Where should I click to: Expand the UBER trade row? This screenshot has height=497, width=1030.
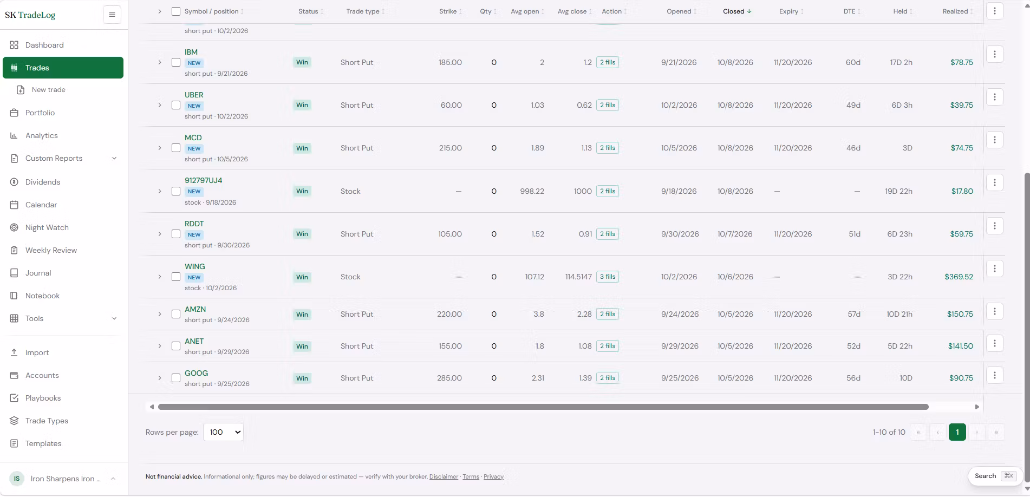pos(160,105)
